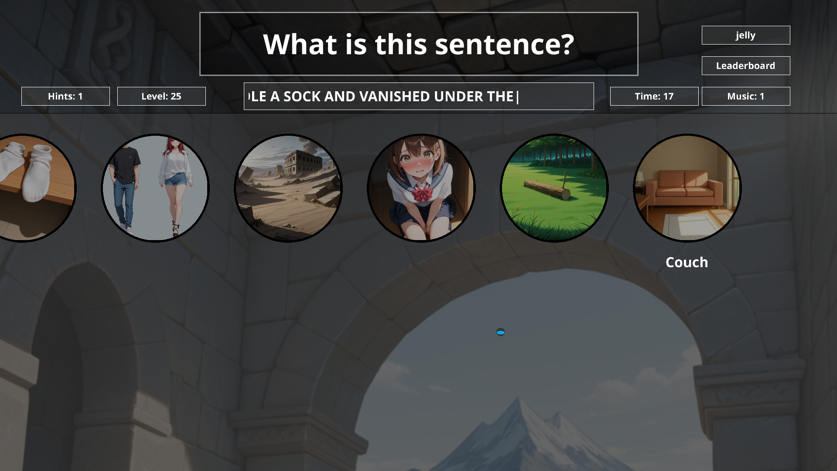Click the lamp beside the couch
The width and height of the screenshot is (837, 471).
pos(640,178)
